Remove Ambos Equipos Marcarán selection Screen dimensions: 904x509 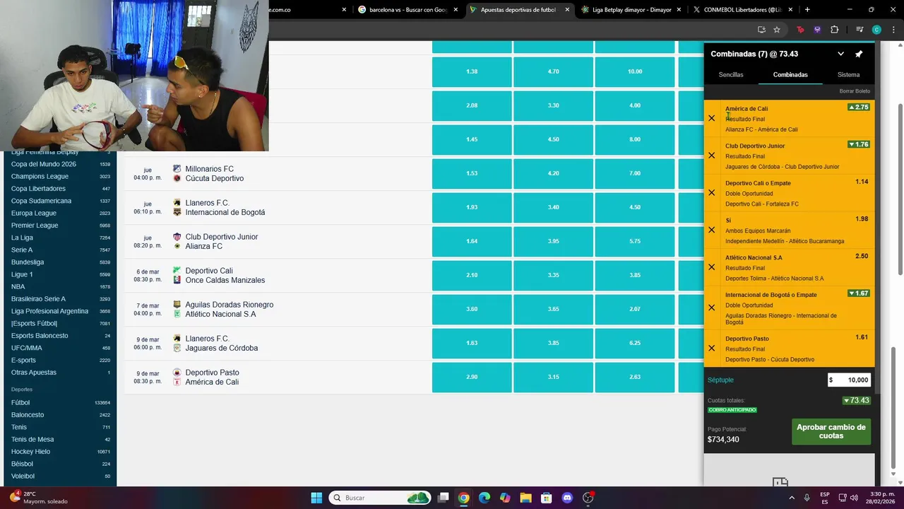[711, 230]
